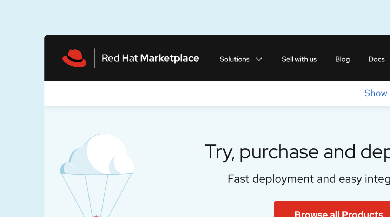Open the Solutions menu

234,59
